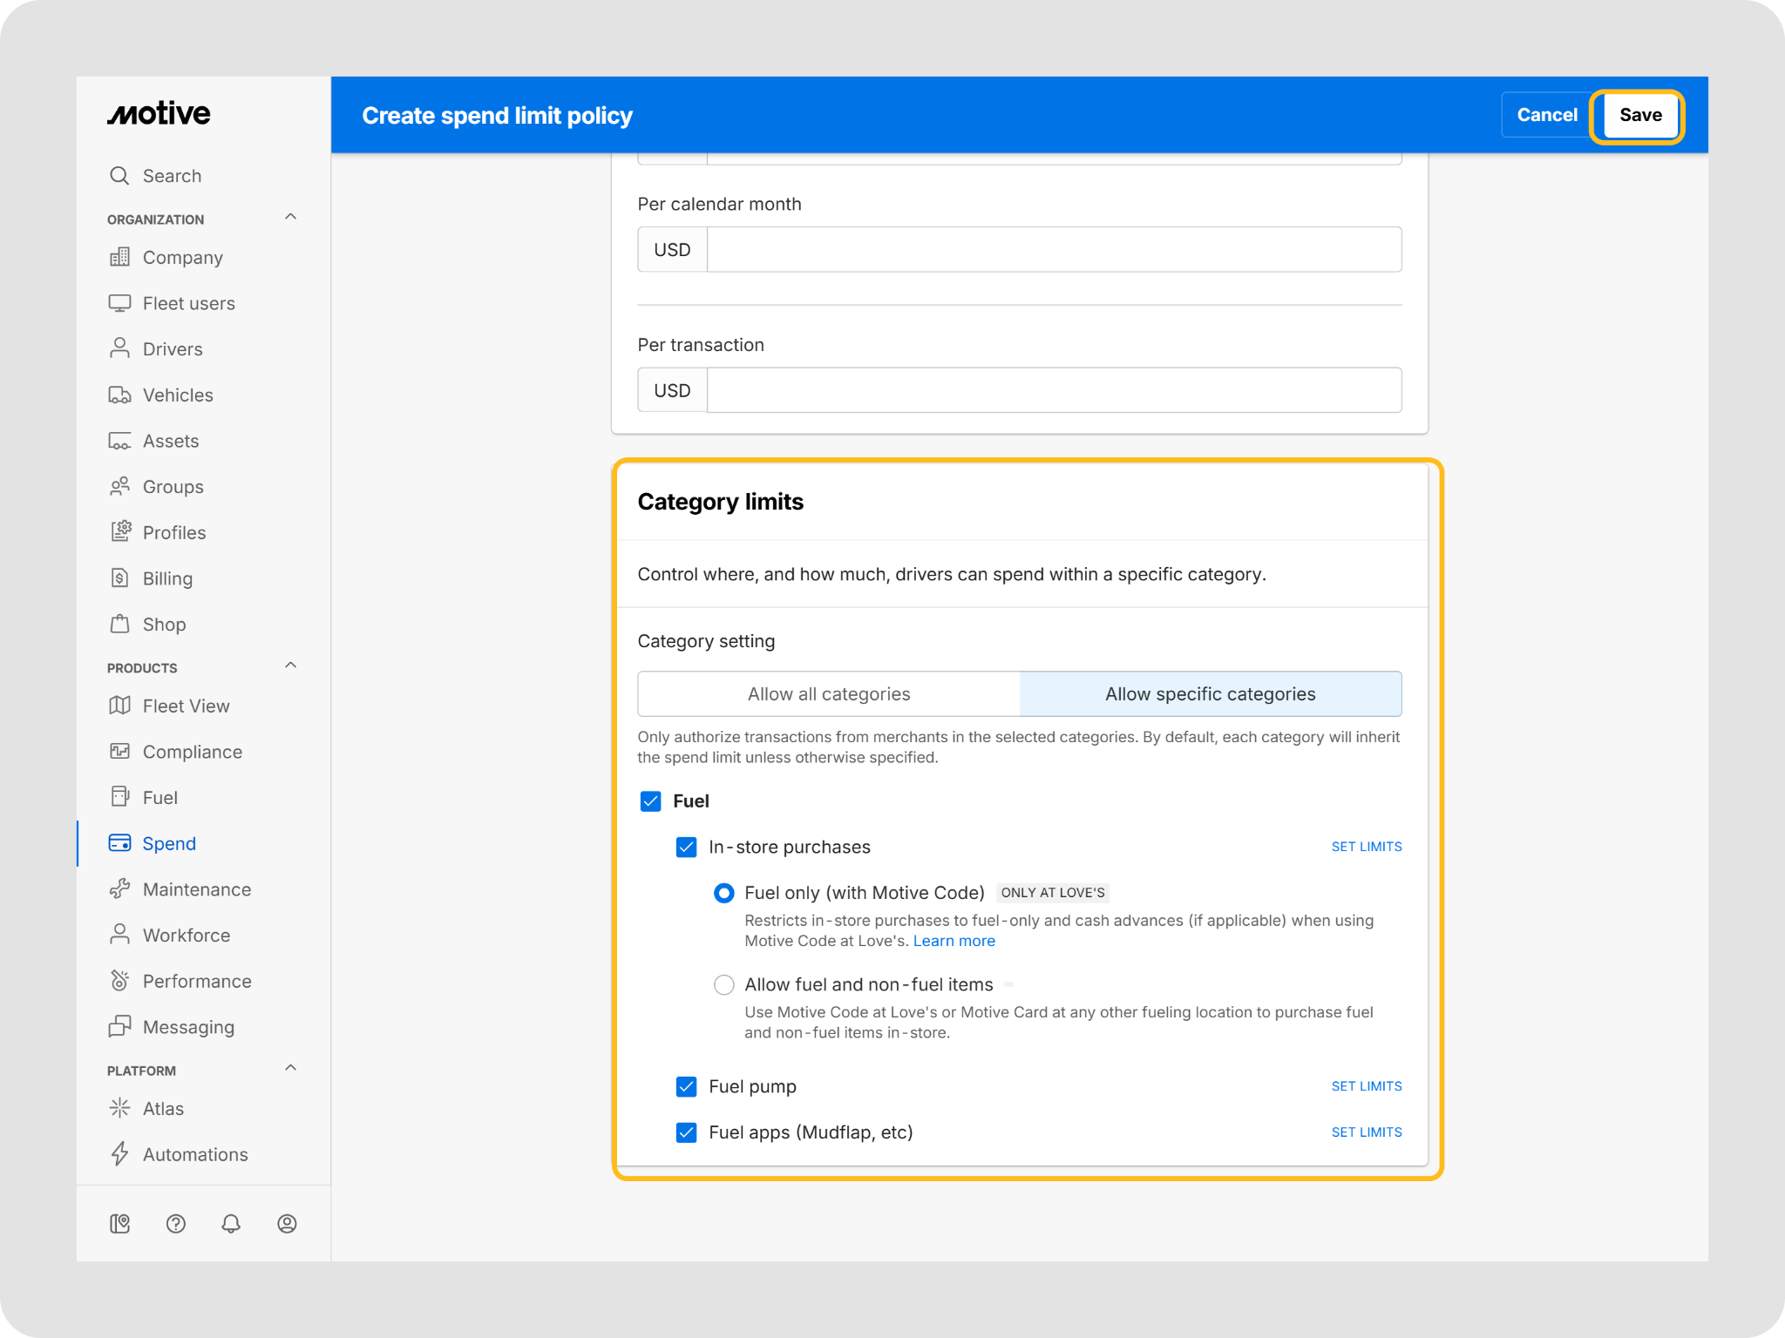Click the Shop bag icon

pos(119,624)
